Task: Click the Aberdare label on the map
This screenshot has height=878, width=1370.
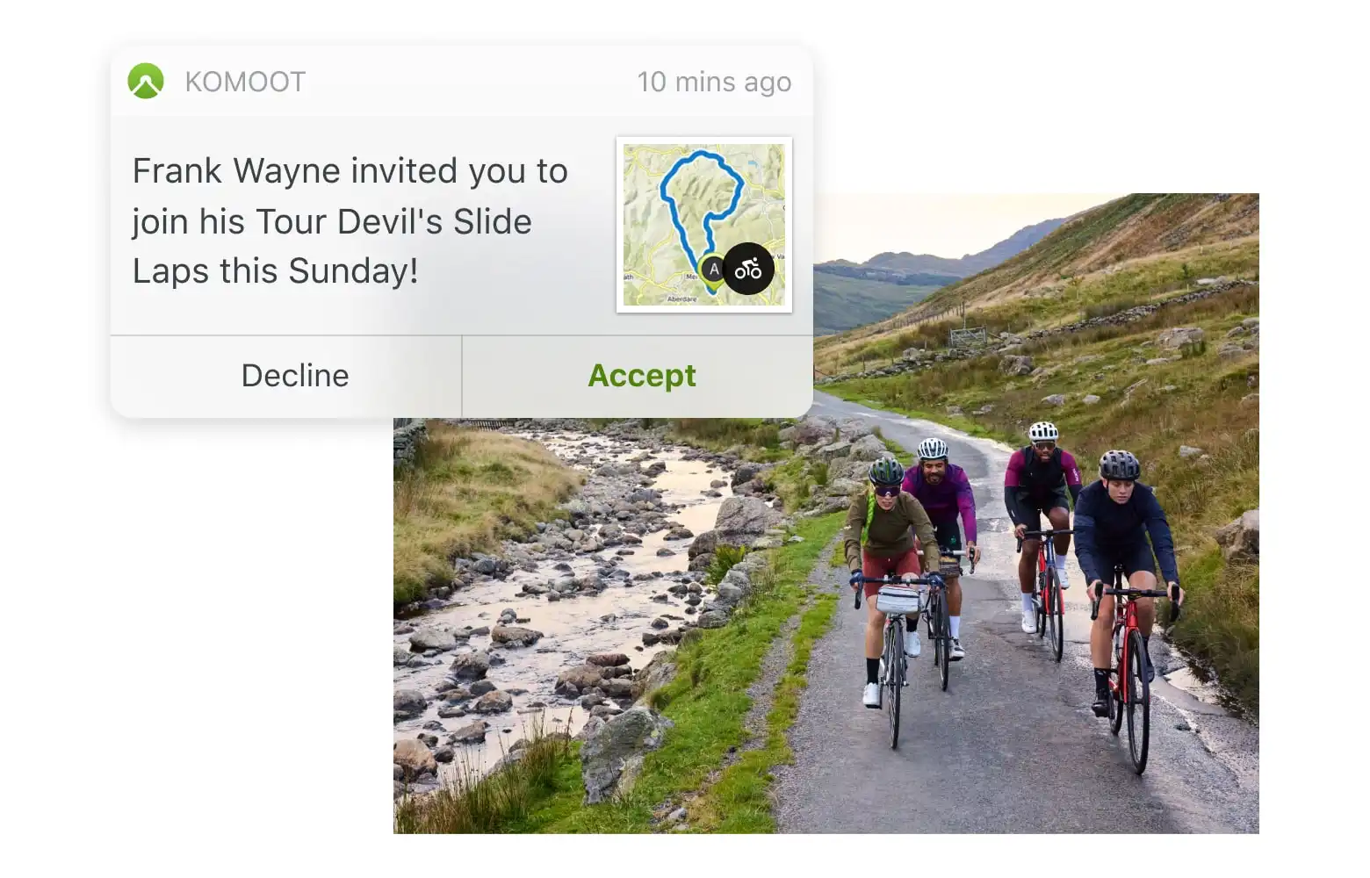Action: pos(681,299)
